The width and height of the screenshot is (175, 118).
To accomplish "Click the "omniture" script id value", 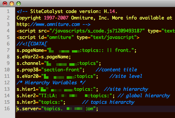I will [x=60, y=37].
